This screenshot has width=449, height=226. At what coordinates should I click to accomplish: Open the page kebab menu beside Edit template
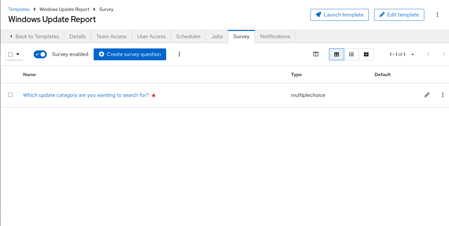[x=437, y=14]
